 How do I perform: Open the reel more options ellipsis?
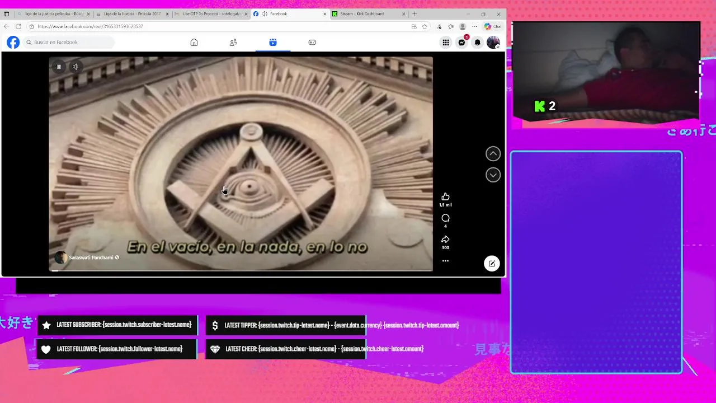(445, 261)
